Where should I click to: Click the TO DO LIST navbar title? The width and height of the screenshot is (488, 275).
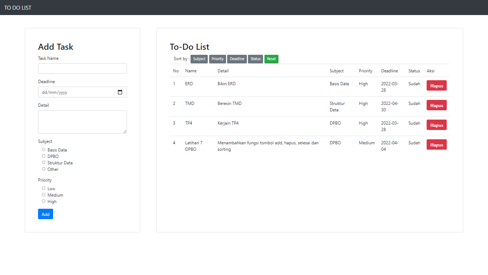tap(18, 7)
